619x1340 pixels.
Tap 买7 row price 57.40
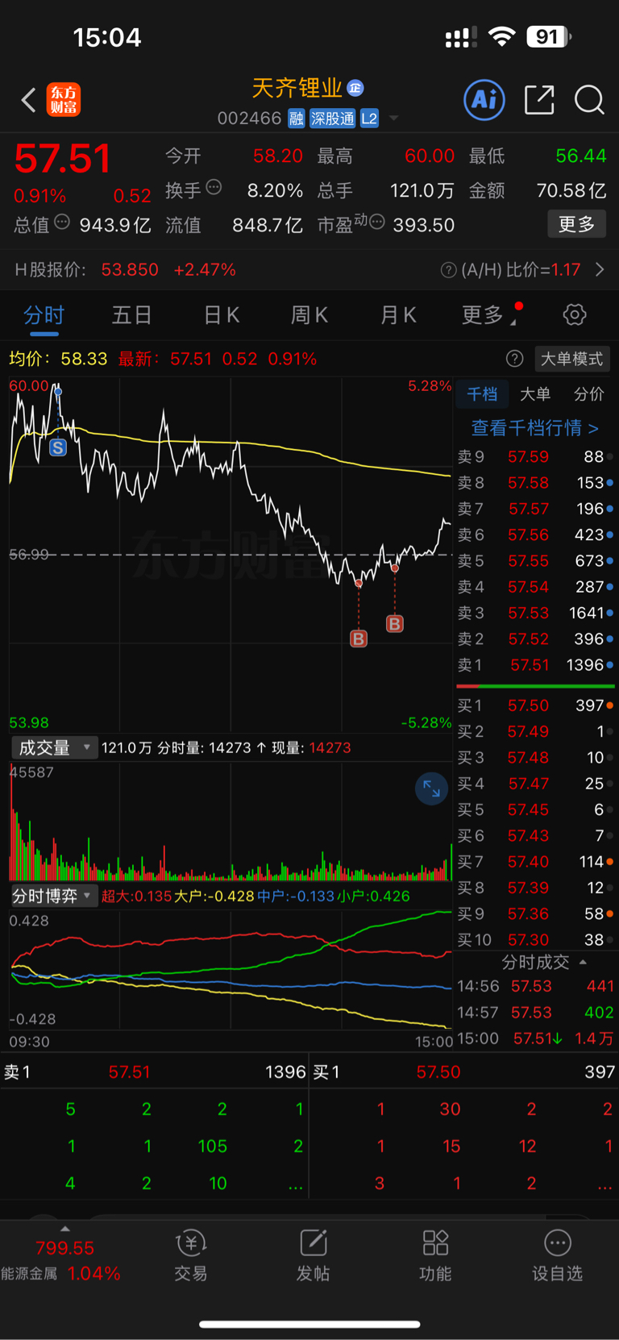click(x=528, y=862)
